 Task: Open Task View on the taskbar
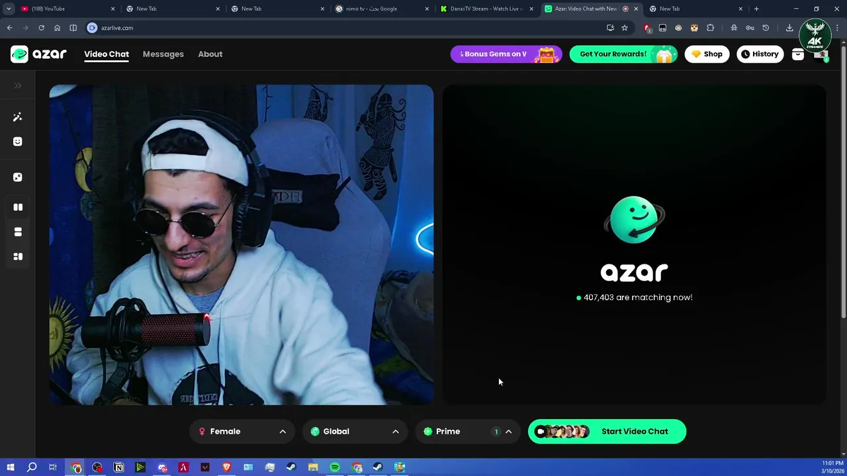pyautogui.click(x=53, y=467)
